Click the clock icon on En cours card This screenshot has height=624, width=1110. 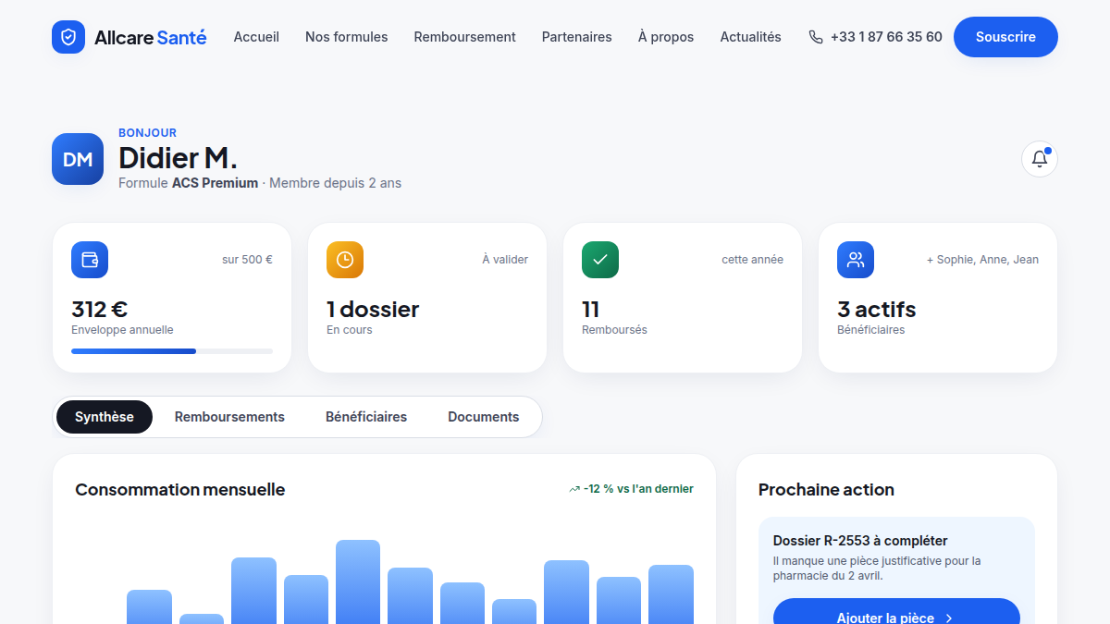(x=345, y=260)
